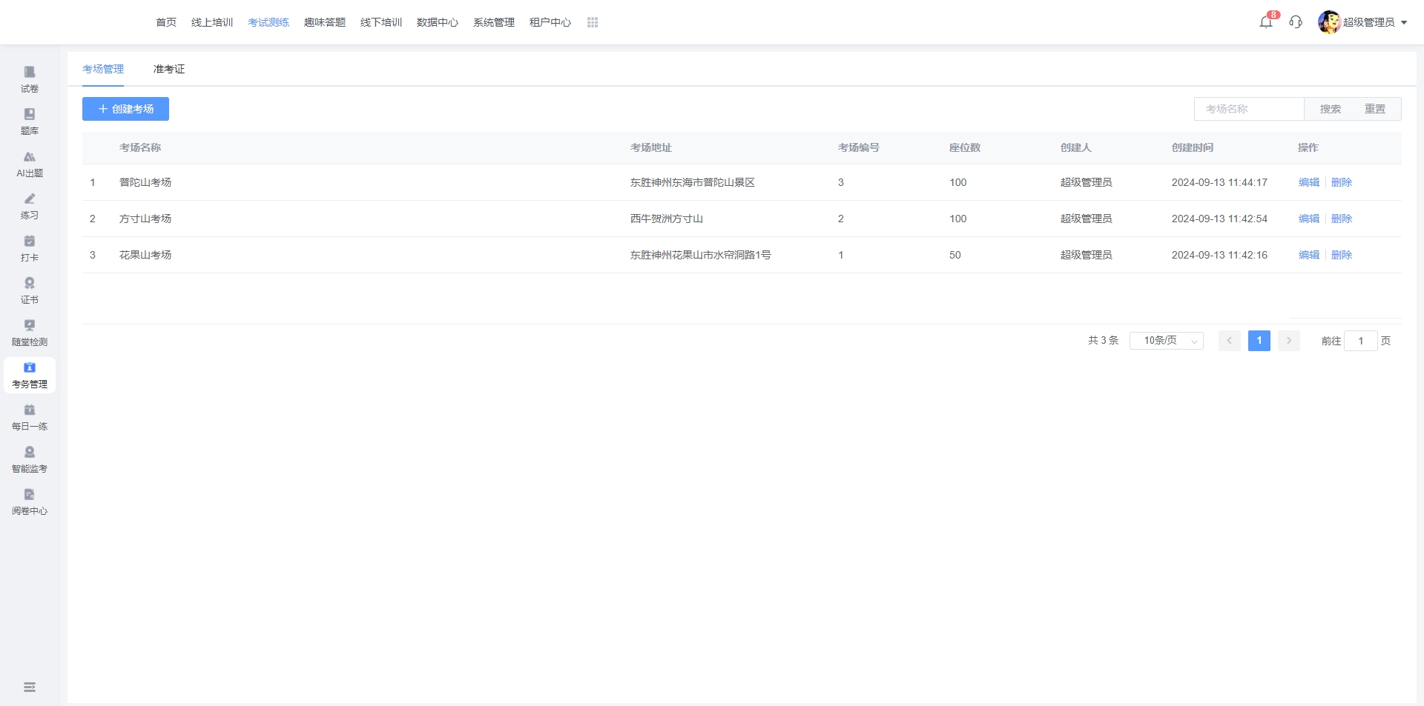Click the notification bell icon
The image size is (1424, 706).
pyautogui.click(x=1266, y=22)
